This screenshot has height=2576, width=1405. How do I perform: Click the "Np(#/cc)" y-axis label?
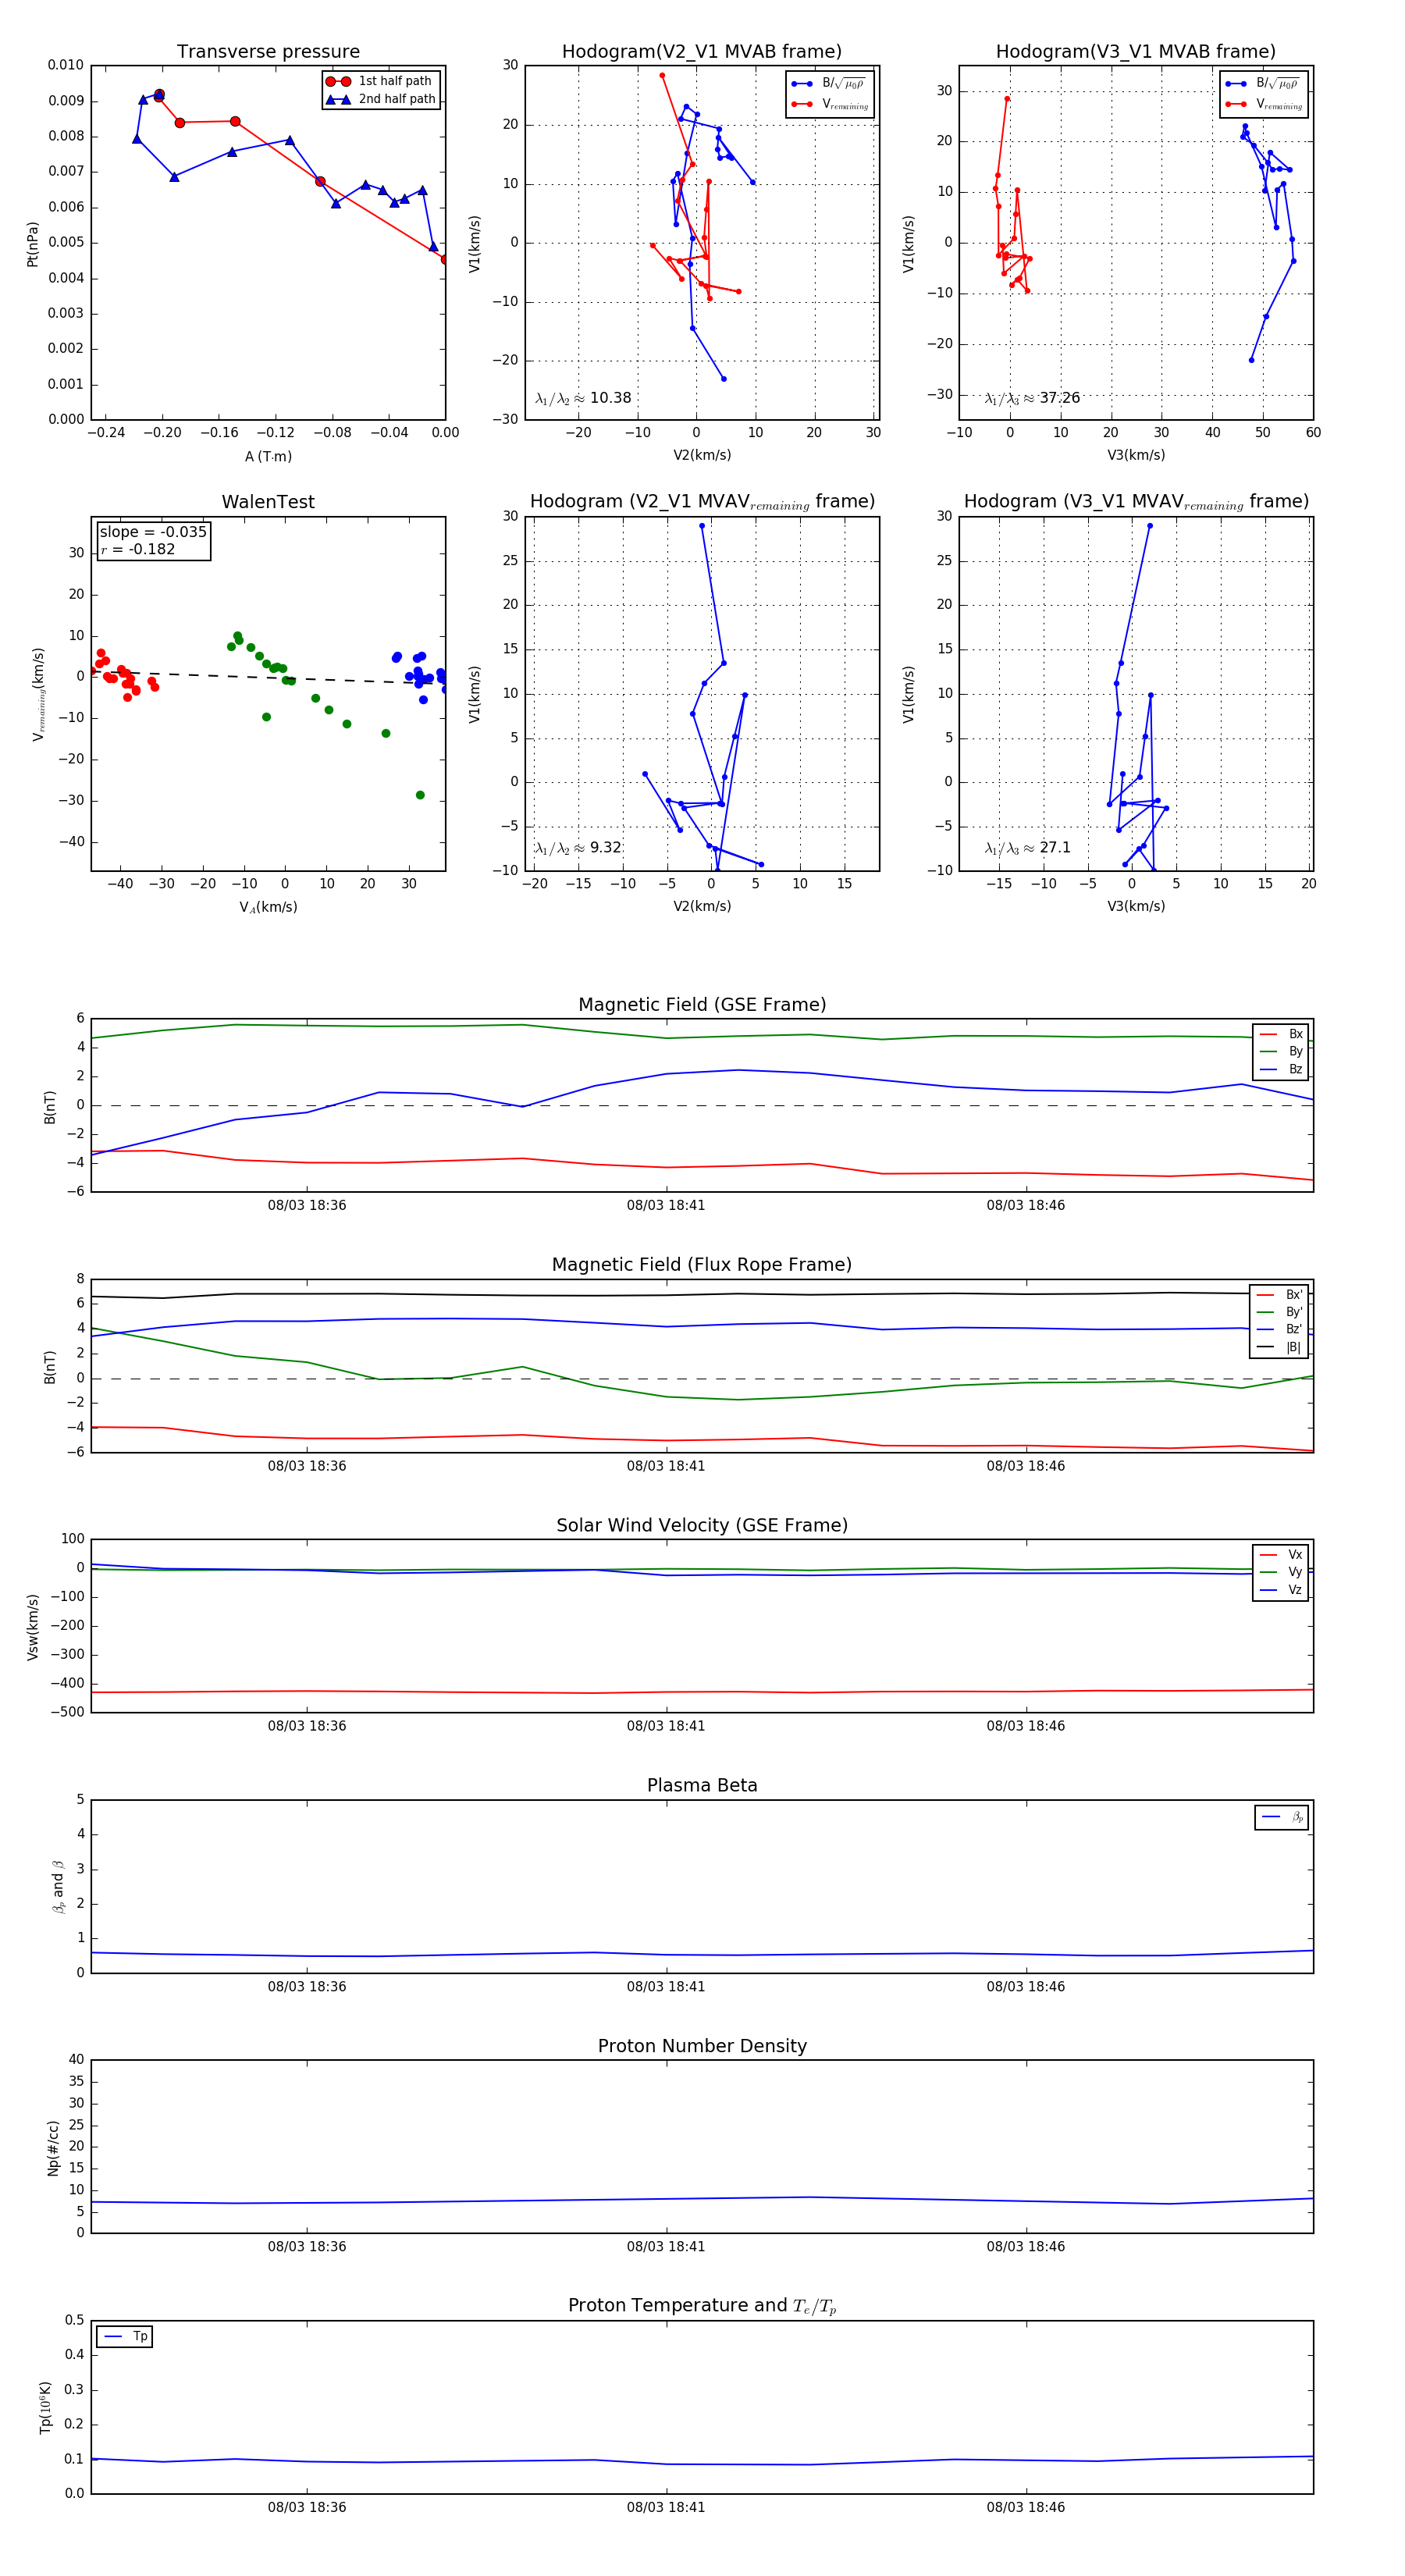[53, 2148]
